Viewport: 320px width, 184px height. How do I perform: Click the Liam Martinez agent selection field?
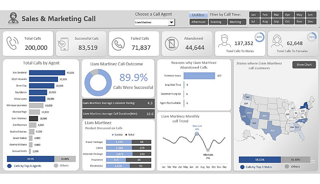152,22
